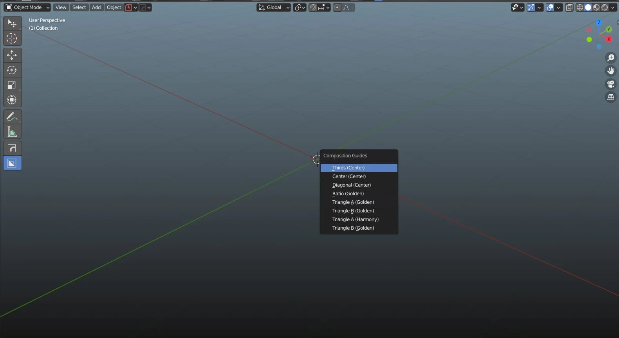Image resolution: width=619 pixels, height=338 pixels.
Task: Switch perspective/orthographic grid button
Action: pyautogui.click(x=611, y=97)
